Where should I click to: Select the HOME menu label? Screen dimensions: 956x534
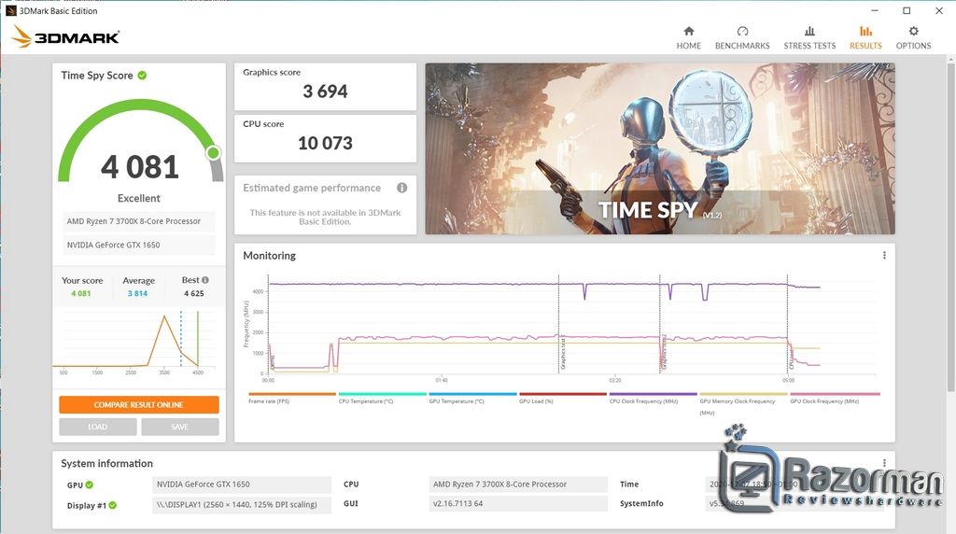[x=688, y=46]
